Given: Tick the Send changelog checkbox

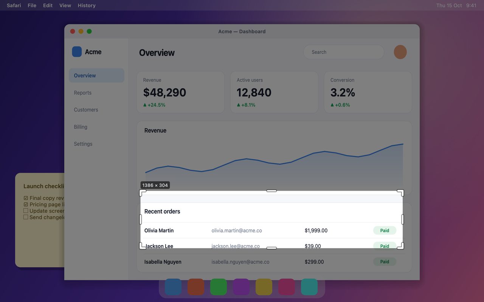Looking at the screenshot, I should (26, 217).
